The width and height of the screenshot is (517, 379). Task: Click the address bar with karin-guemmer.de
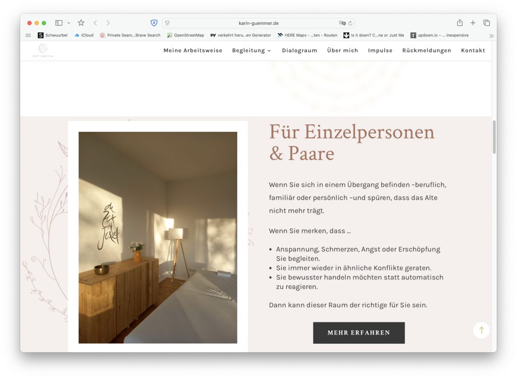click(258, 23)
